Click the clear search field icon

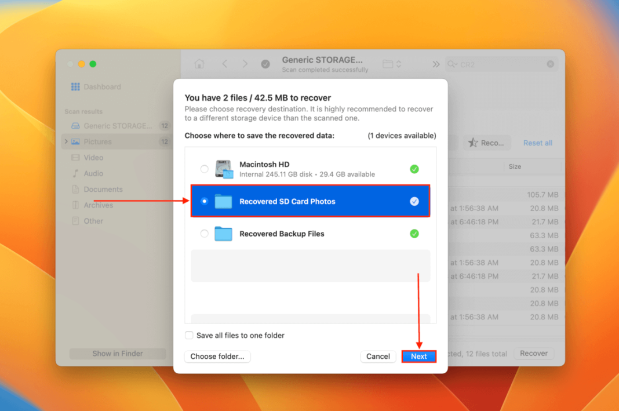pyautogui.click(x=550, y=64)
